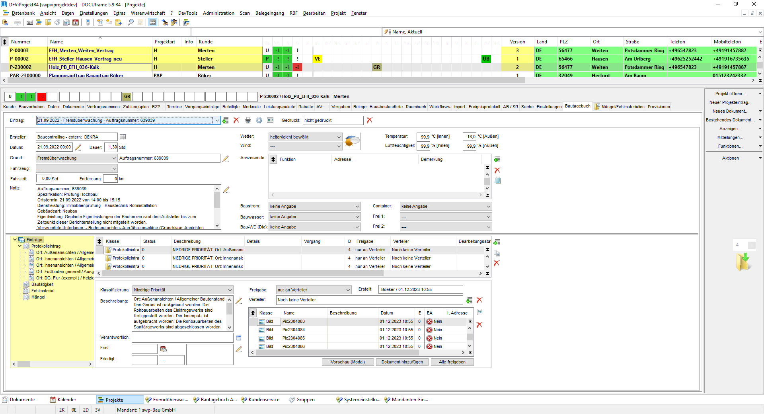Collapse the Protokolleintrag tree node
The width and height of the screenshot is (764, 414).
click(19, 246)
